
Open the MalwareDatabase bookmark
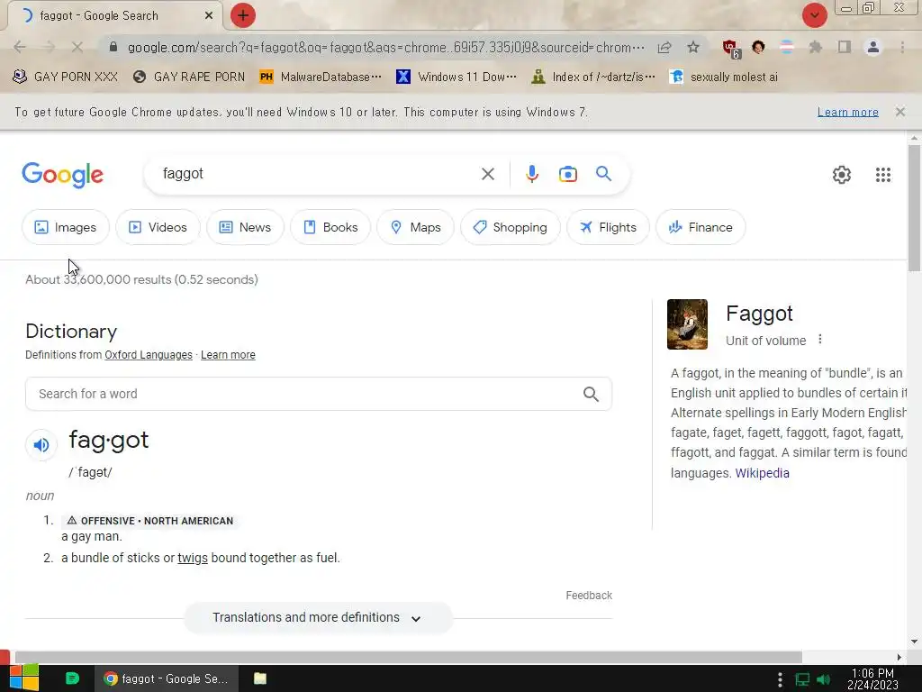(321, 77)
